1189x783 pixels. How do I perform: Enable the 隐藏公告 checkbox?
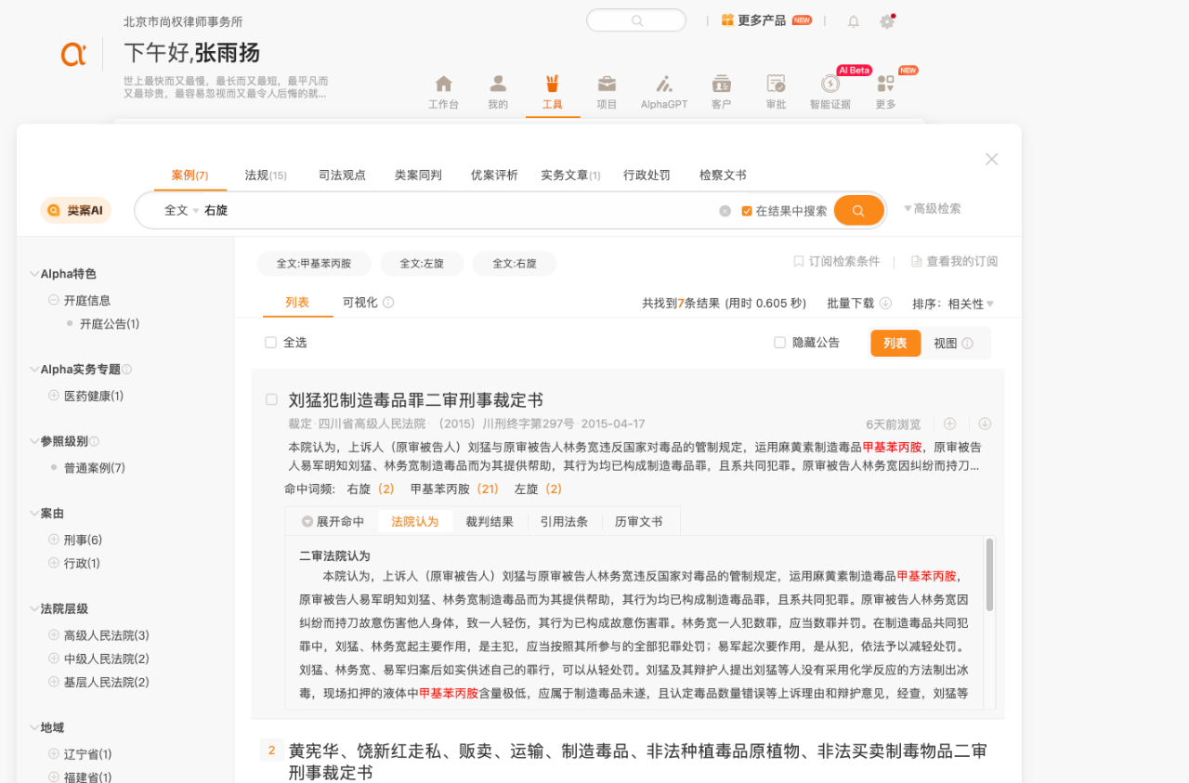click(x=780, y=343)
